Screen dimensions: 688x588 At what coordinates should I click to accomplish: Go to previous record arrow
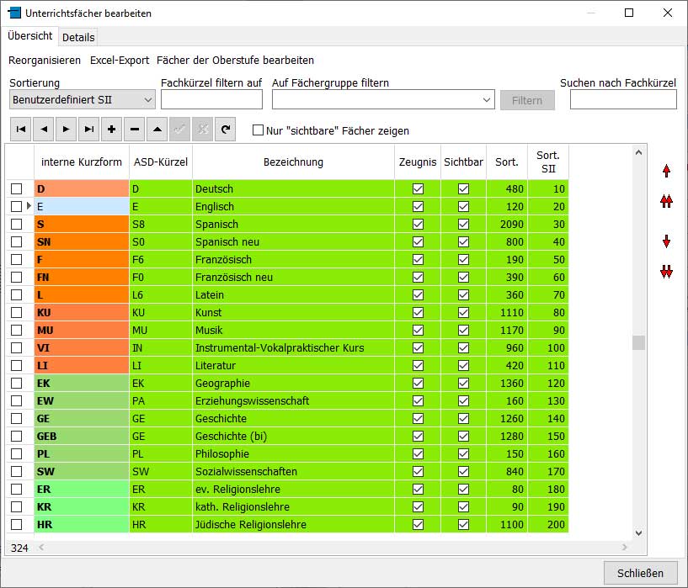[x=44, y=130]
